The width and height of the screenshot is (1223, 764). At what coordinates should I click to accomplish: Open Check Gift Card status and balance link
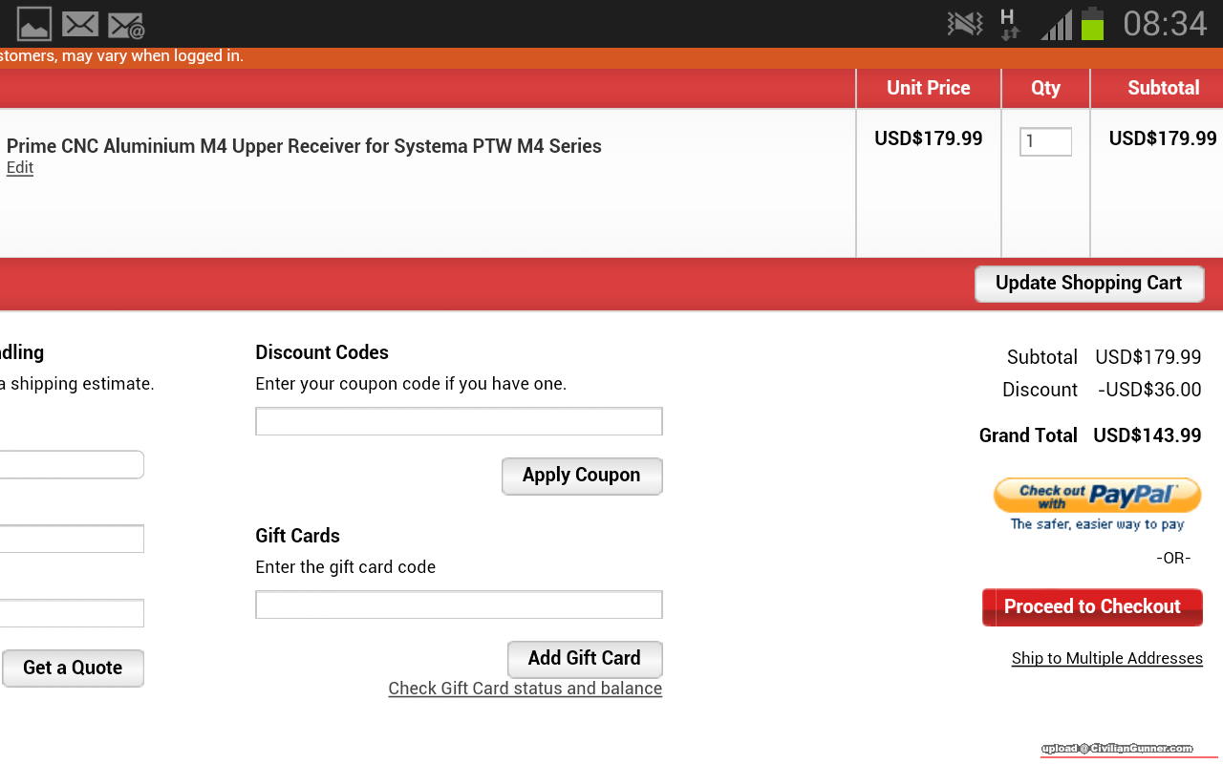pos(525,689)
